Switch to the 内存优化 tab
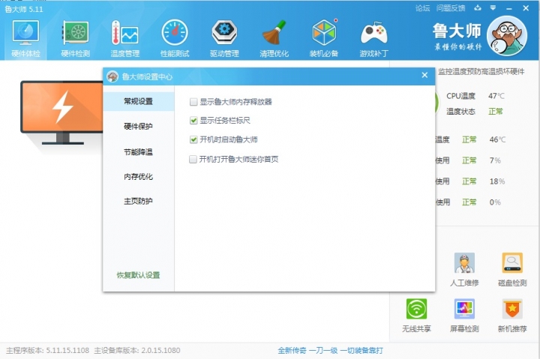The width and height of the screenshot is (540, 359). coord(139,177)
